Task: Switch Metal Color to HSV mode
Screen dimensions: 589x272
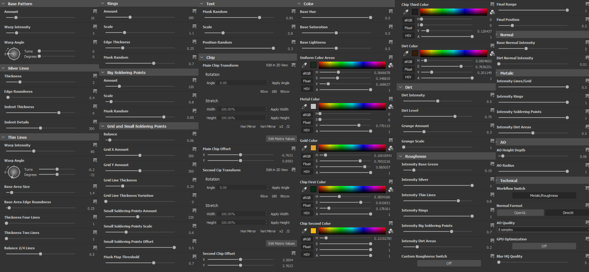Action: (x=307, y=130)
